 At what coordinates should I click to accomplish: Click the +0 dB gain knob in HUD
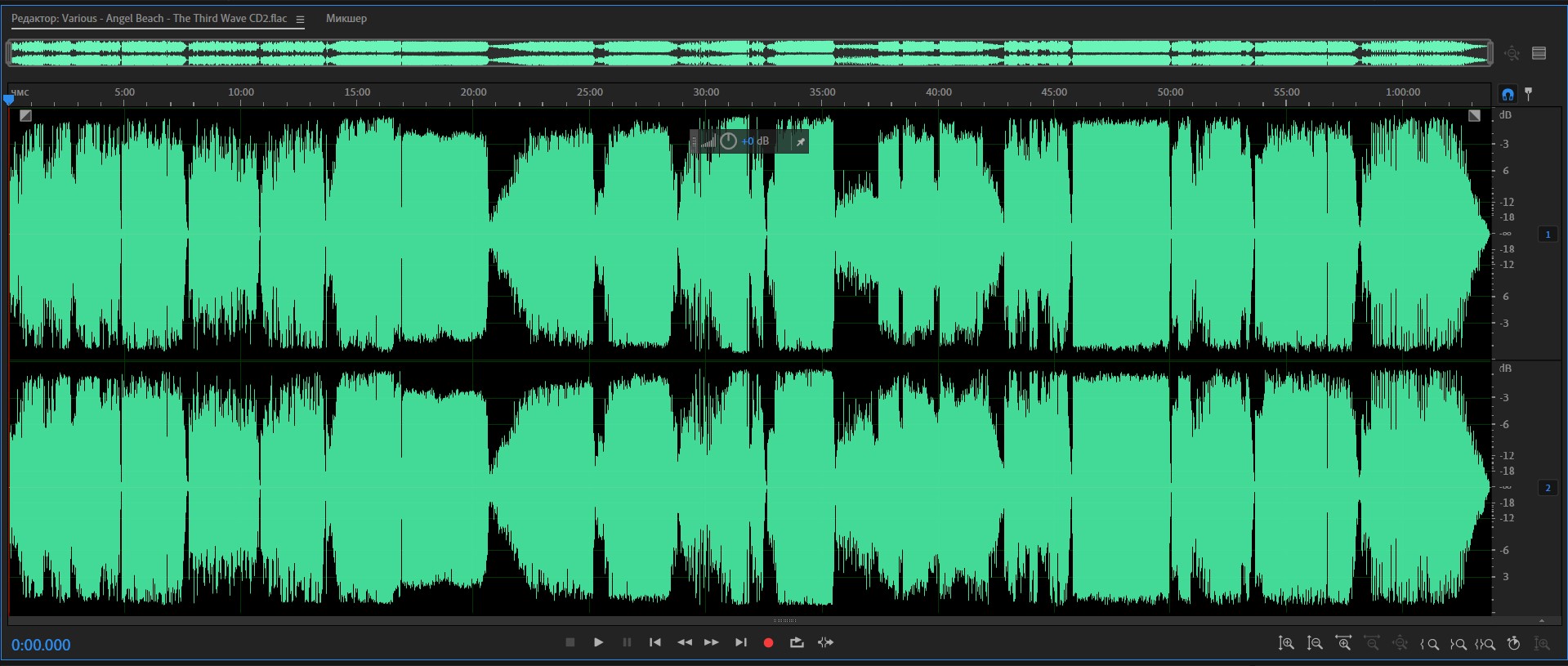coord(728,141)
